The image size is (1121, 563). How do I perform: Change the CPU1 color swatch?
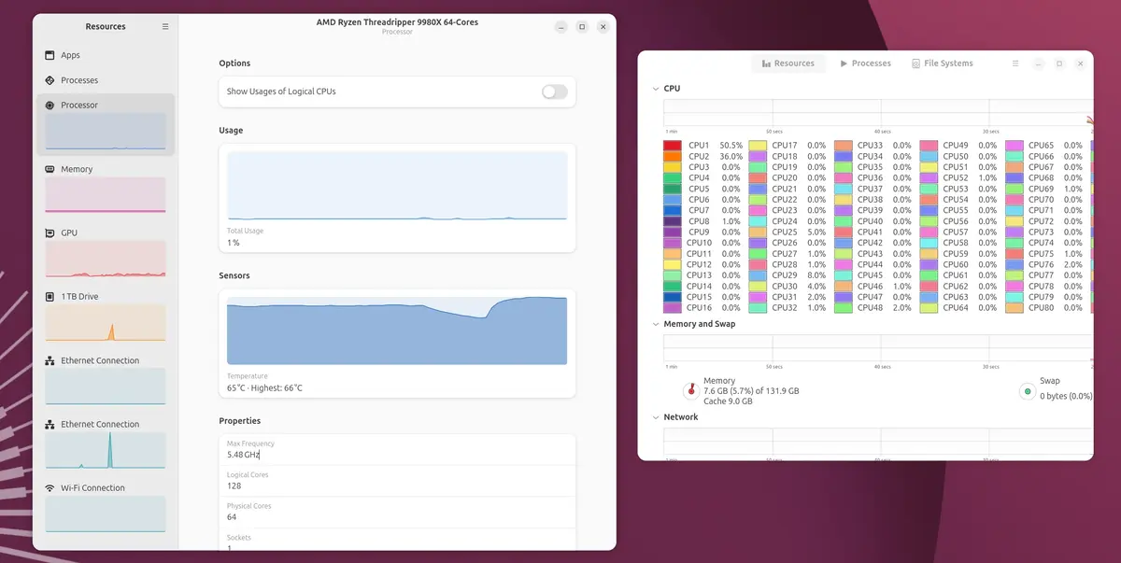673,146
